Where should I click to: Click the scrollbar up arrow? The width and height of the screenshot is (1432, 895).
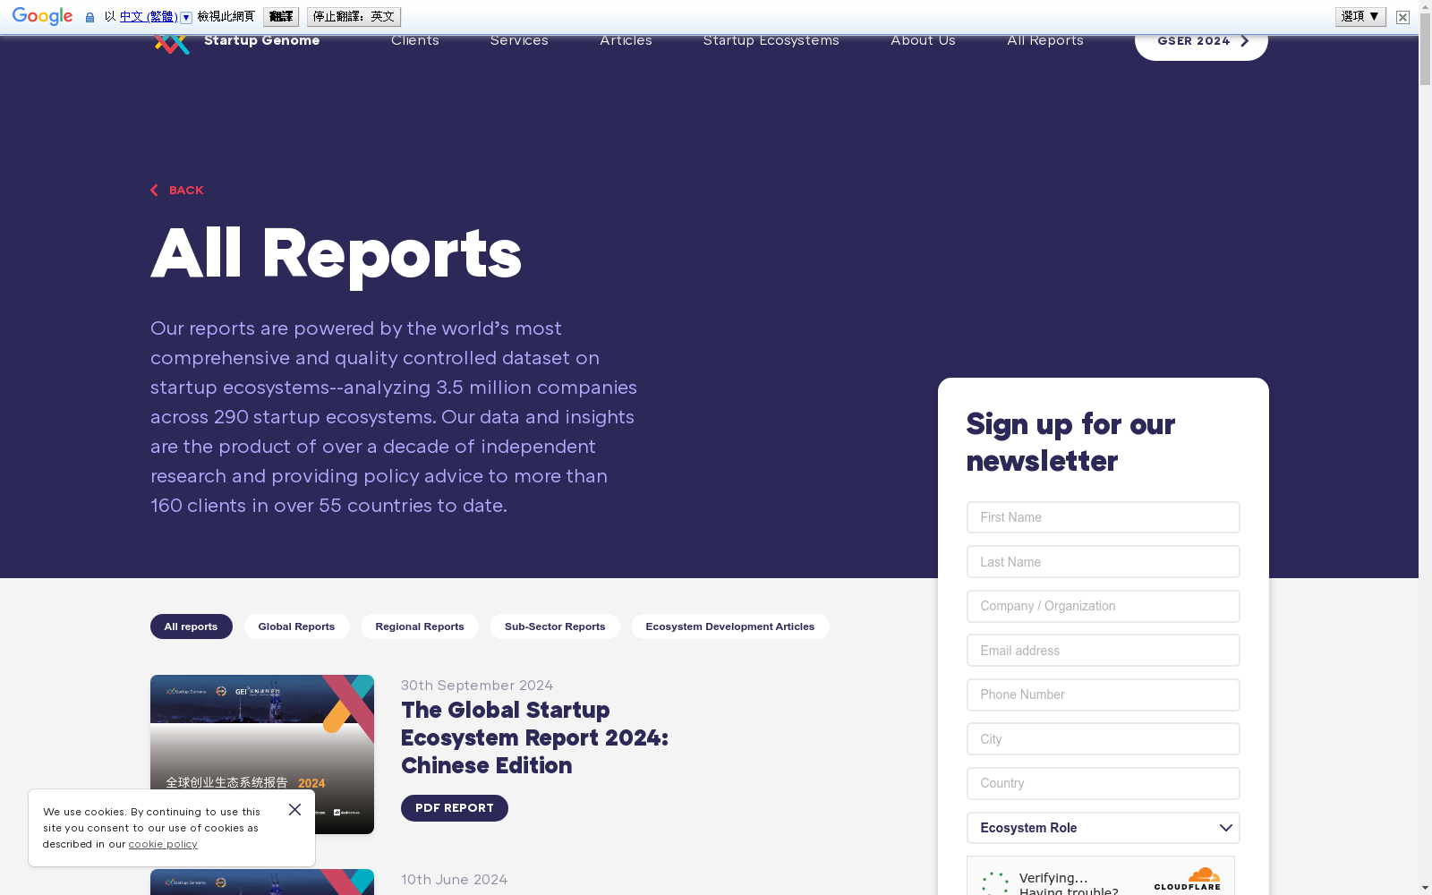pos(1425,7)
